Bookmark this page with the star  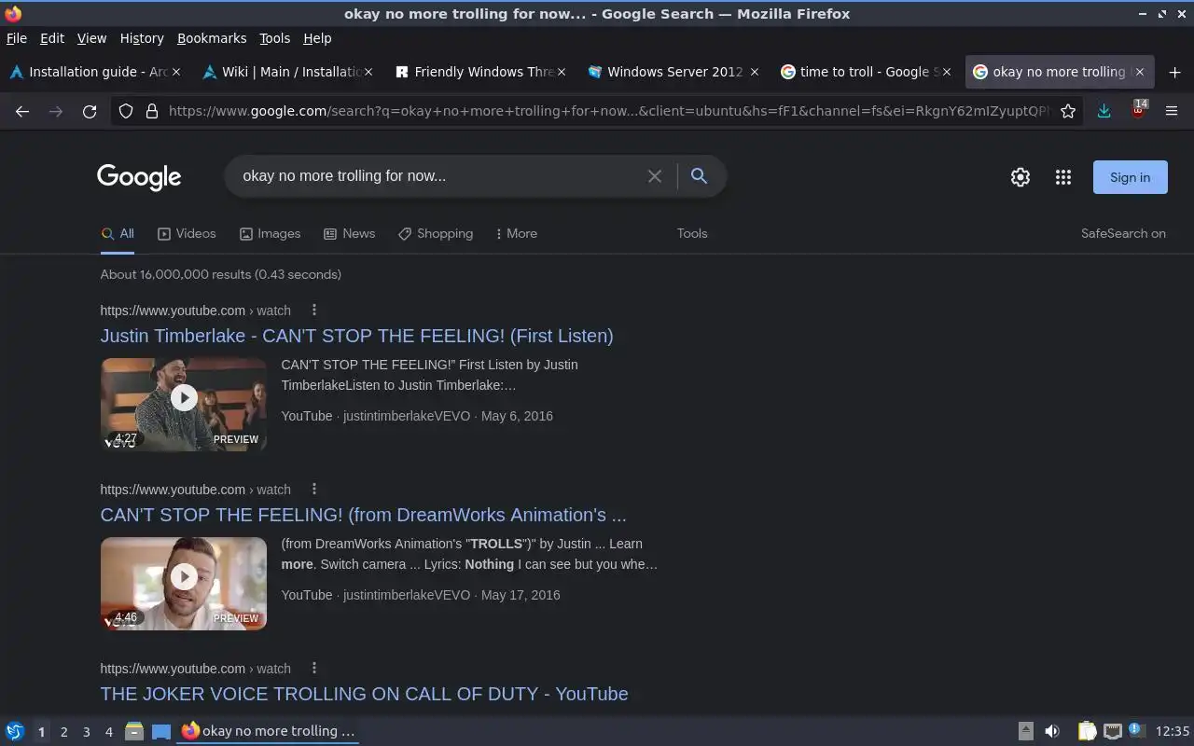pos(1068,111)
